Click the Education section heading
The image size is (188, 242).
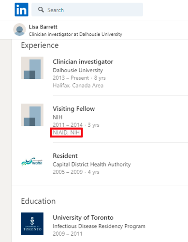tap(38, 201)
